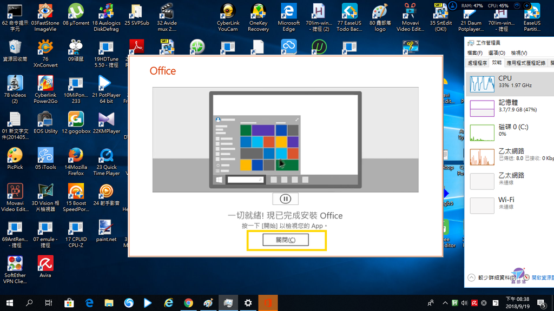
Task: Open Microsoft Edge desktop shortcut
Action: coord(289,17)
